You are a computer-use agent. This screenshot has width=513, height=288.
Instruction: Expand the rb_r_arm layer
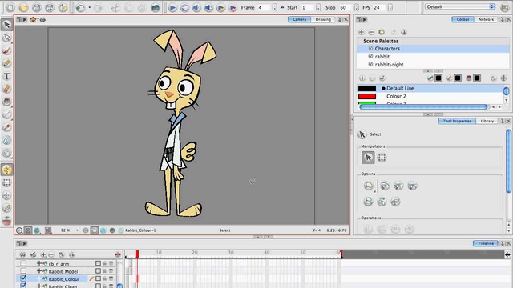(x=39, y=263)
